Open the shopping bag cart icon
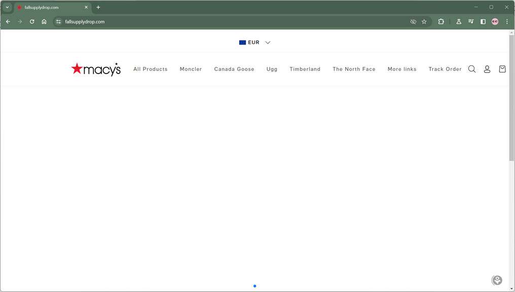 tap(502, 69)
